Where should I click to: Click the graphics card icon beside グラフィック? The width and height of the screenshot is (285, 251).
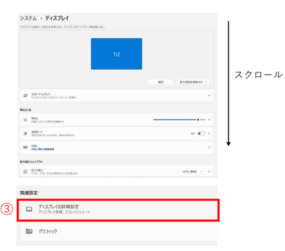(x=29, y=231)
